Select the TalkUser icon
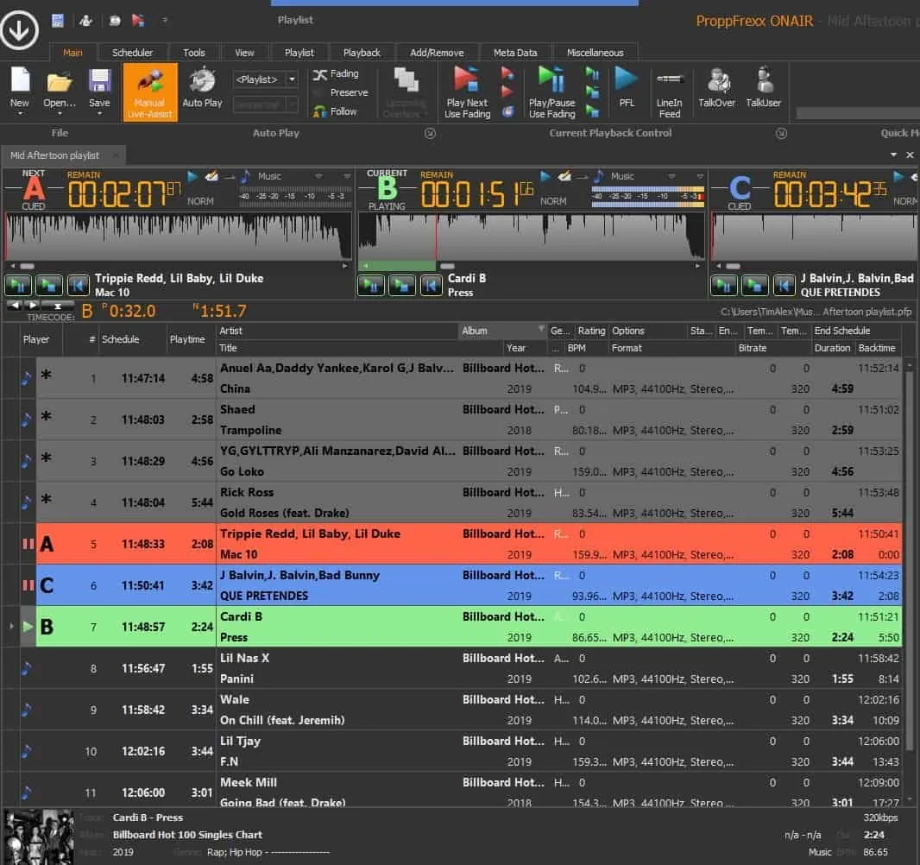920x865 pixels. (x=762, y=90)
